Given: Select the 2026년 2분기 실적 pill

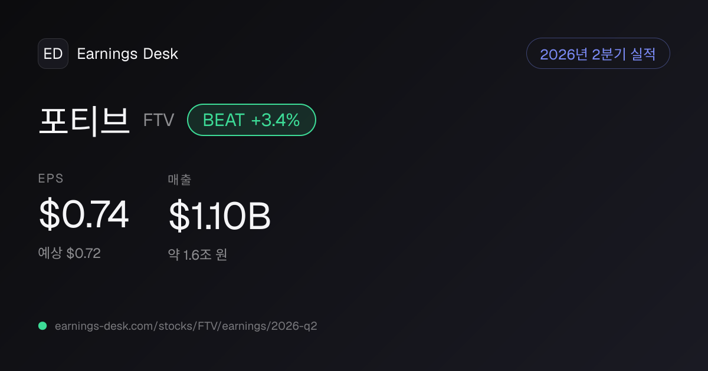Looking at the screenshot, I should tap(598, 54).
